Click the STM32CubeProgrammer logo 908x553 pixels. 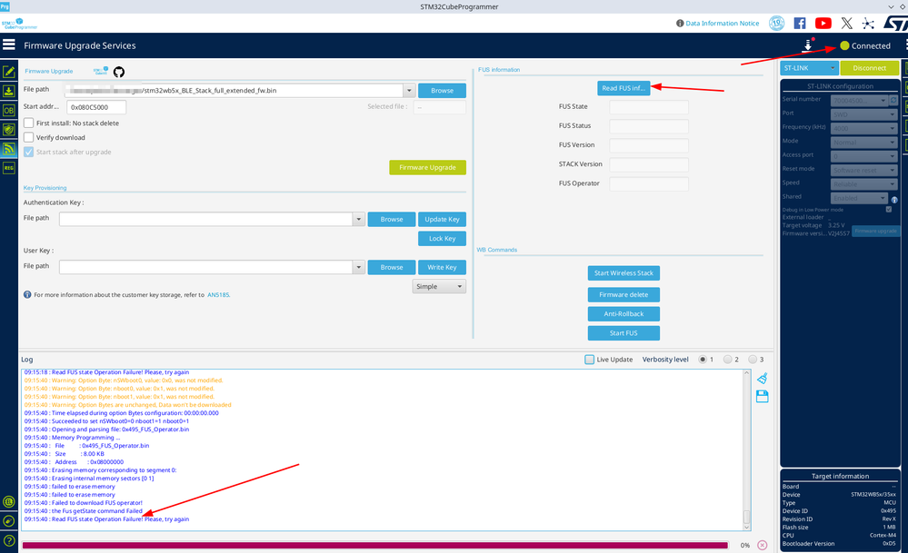tap(19, 24)
